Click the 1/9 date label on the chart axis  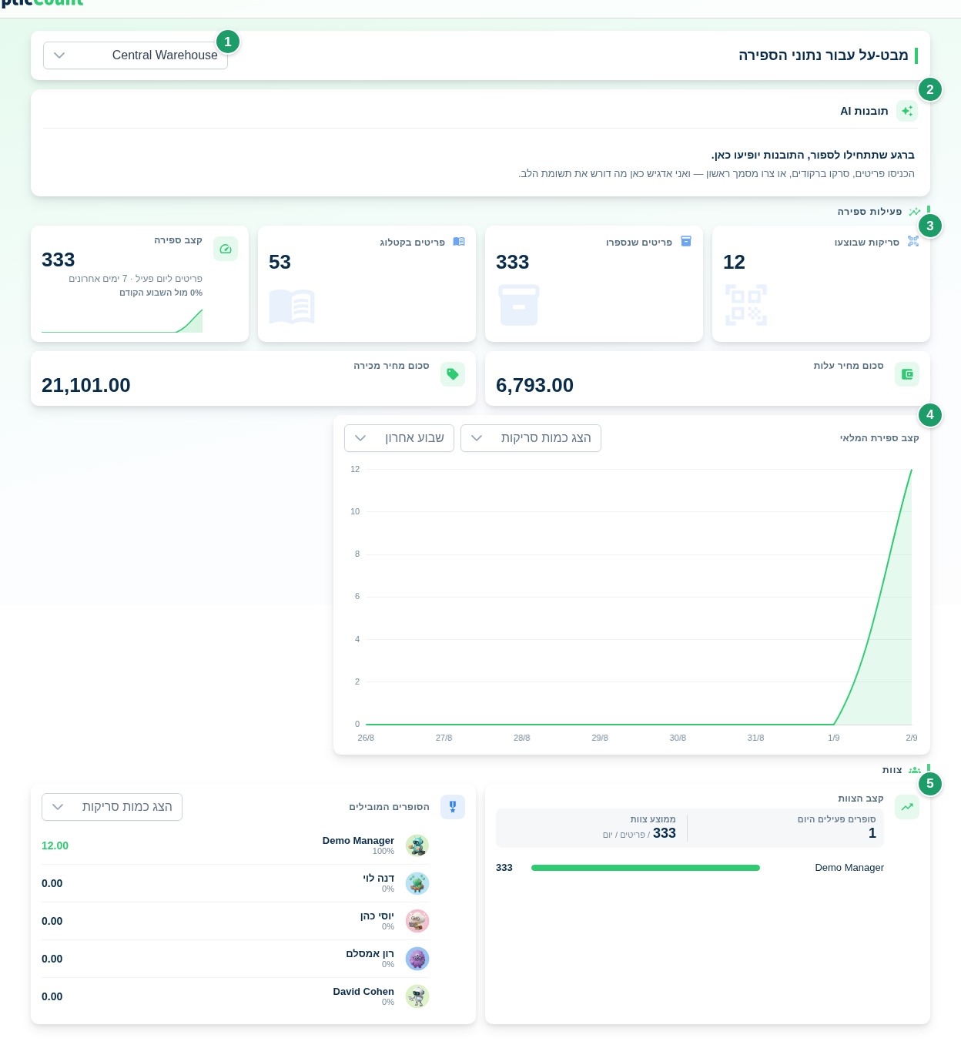[834, 738]
